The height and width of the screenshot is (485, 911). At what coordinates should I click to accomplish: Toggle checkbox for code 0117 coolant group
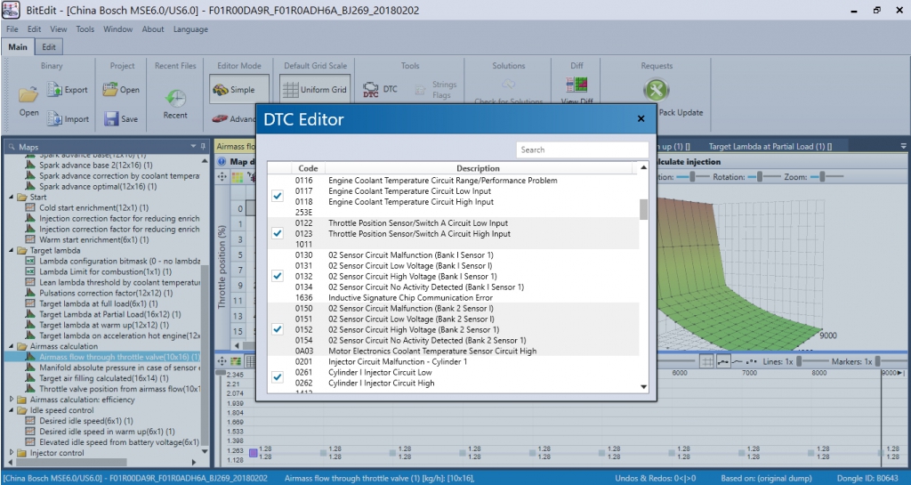tap(278, 197)
